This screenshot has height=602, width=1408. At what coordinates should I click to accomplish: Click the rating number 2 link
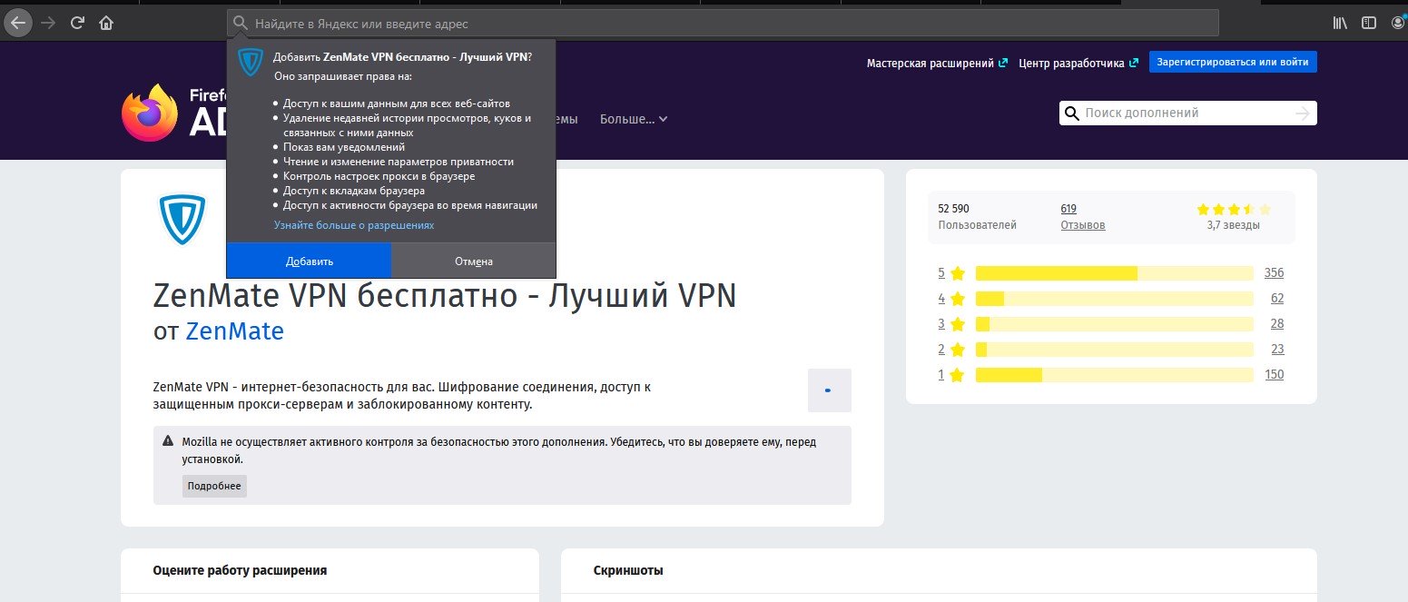(941, 350)
